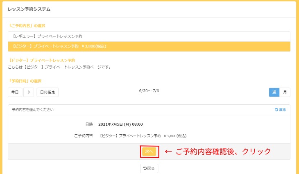Viewport: 299px width, 174px height.
Task: Click the 予約内容を選んでください panel header
Action: tap(33, 110)
